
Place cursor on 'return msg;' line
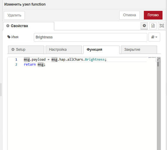(35, 64)
